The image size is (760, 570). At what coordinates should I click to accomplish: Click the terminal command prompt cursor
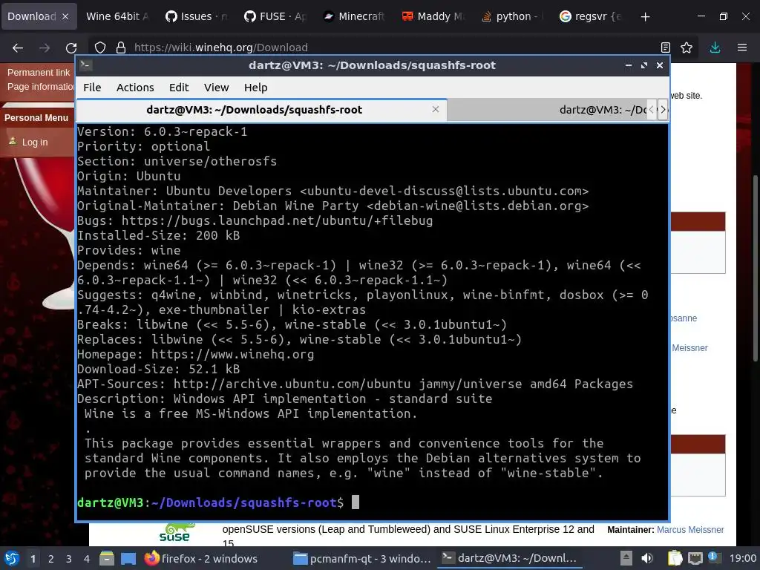[x=356, y=502]
